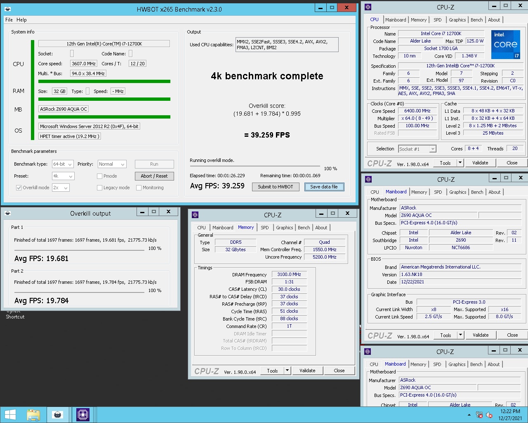Show hidden tray icons arrow
The width and height of the screenshot is (528, 423).
point(469,415)
